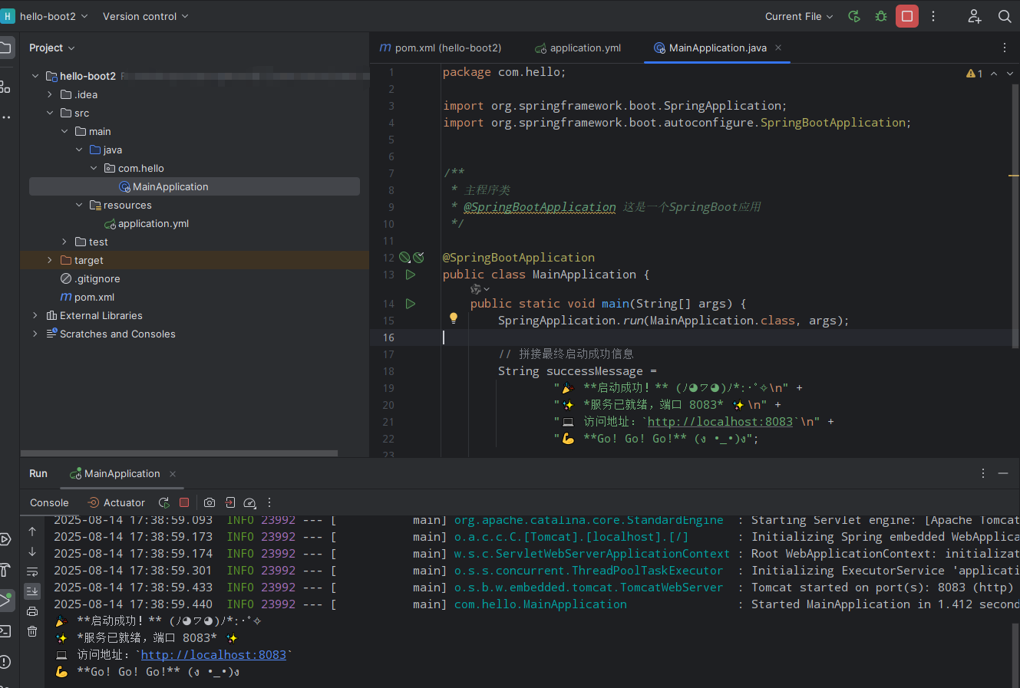Expand the test folder chevron
Image resolution: width=1020 pixels, height=688 pixels.
pyautogui.click(x=64, y=242)
